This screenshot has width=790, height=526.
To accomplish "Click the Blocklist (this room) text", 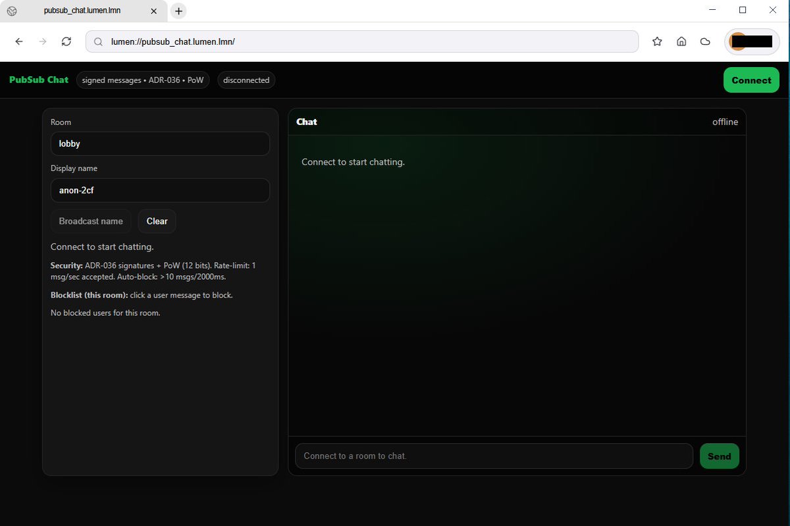I will point(142,295).
